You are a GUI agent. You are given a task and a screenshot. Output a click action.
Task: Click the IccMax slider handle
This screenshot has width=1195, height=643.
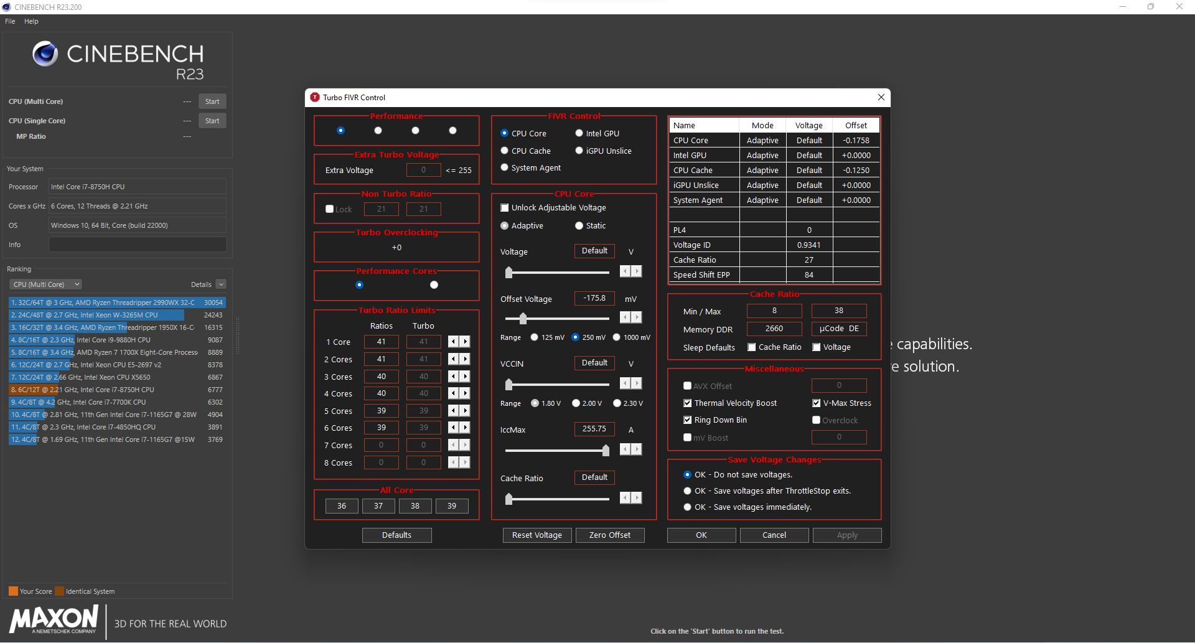point(606,451)
